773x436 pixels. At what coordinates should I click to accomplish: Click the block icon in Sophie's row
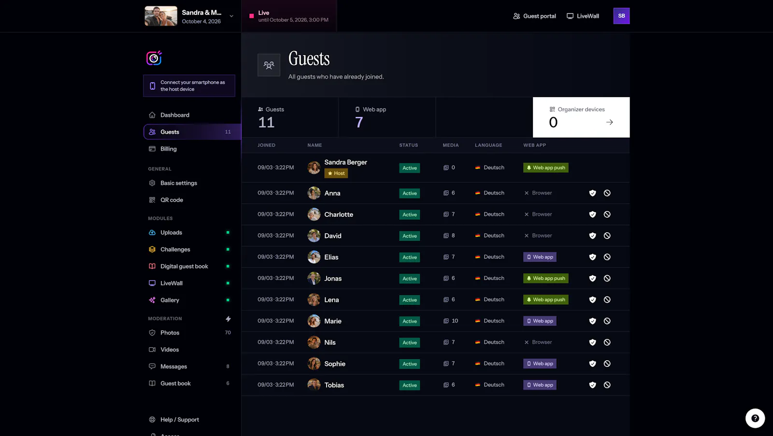(x=607, y=364)
